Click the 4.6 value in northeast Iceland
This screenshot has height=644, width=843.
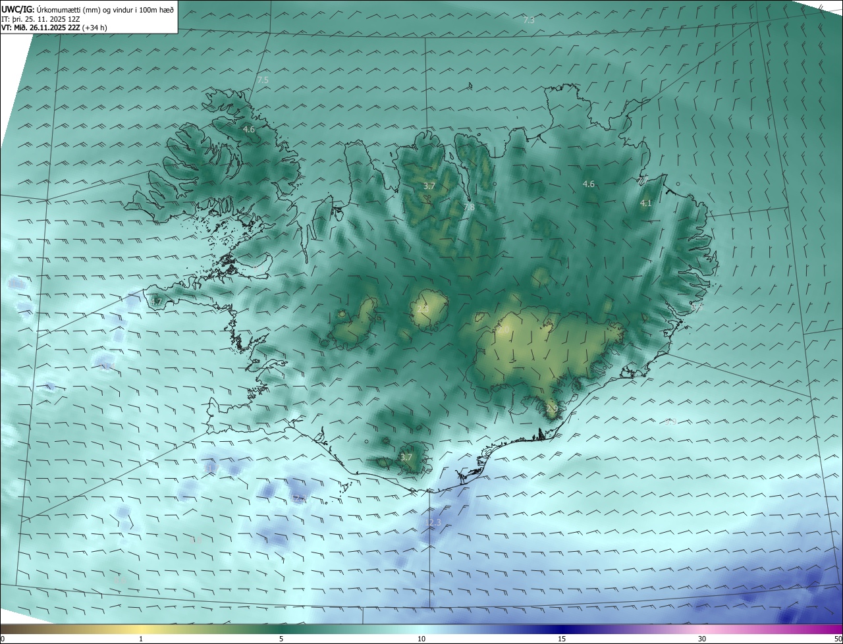click(589, 184)
